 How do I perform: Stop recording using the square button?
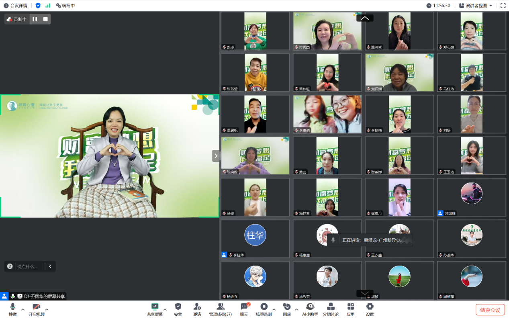click(x=45, y=19)
